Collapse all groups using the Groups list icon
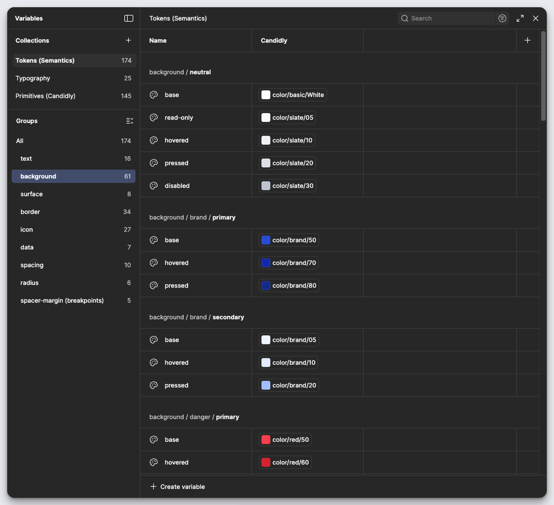The height and width of the screenshot is (505, 554). (x=129, y=121)
